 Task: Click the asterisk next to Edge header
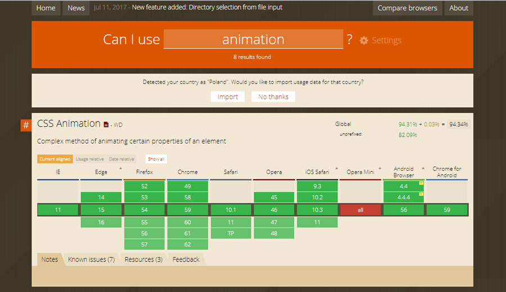tap(120, 168)
